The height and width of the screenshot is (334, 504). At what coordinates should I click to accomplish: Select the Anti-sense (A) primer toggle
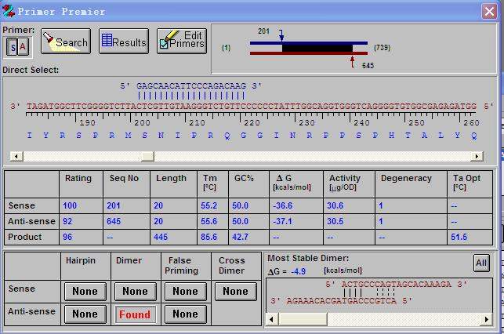point(23,47)
